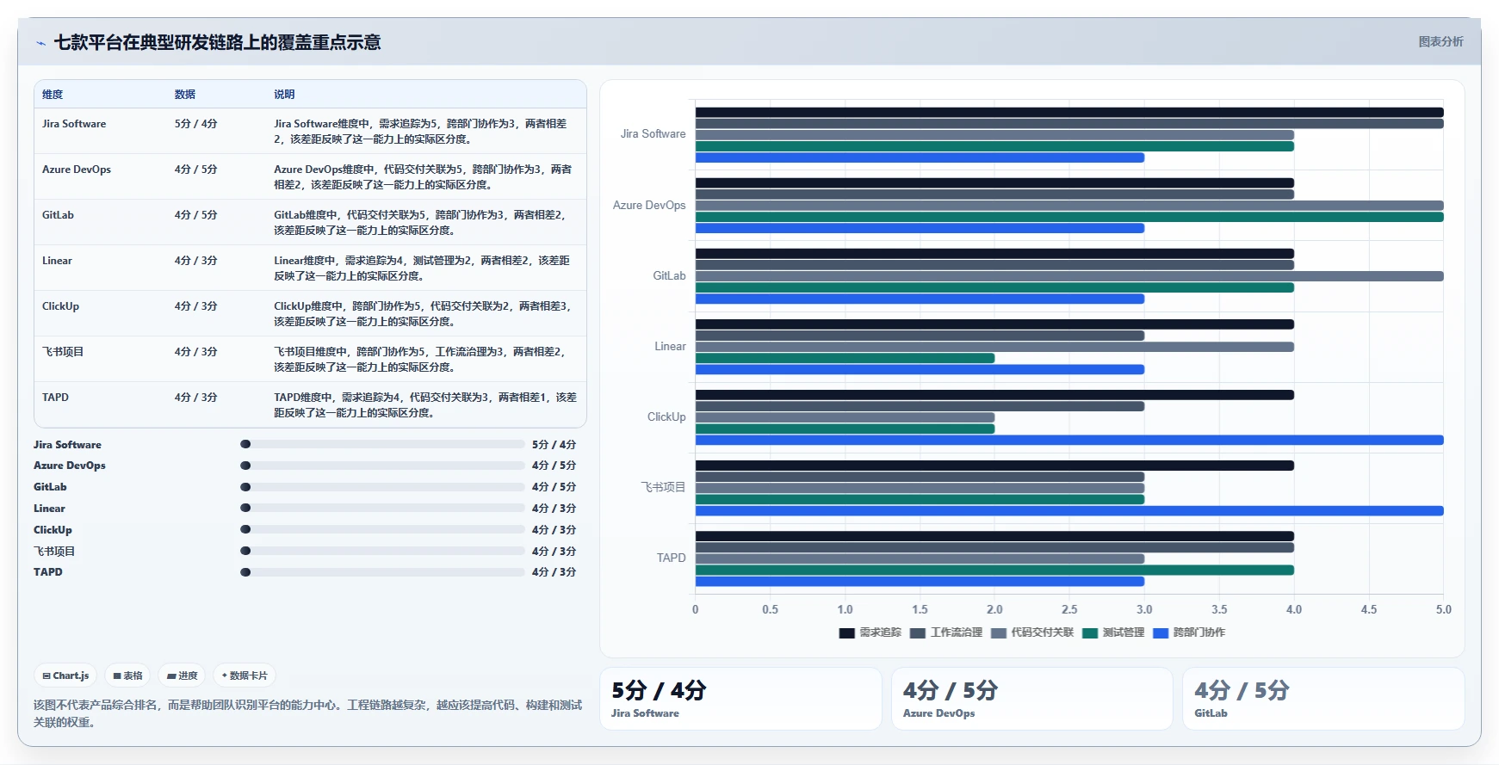Image resolution: width=1499 pixels, height=765 pixels.
Task: Select the 飞书项目 cell in the table
Action: point(63,352)
